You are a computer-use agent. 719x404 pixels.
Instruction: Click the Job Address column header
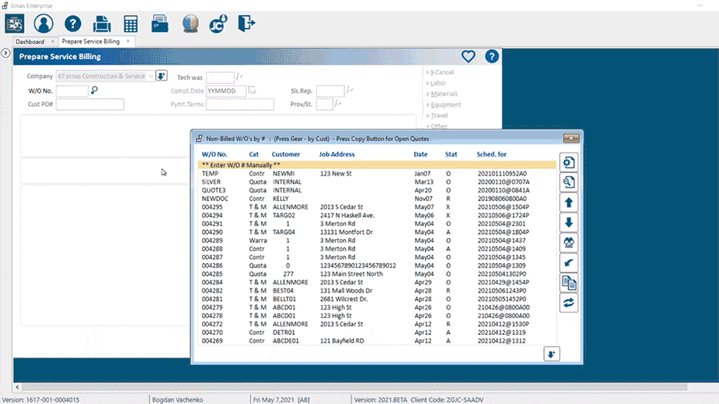click(x=337, y=155)
